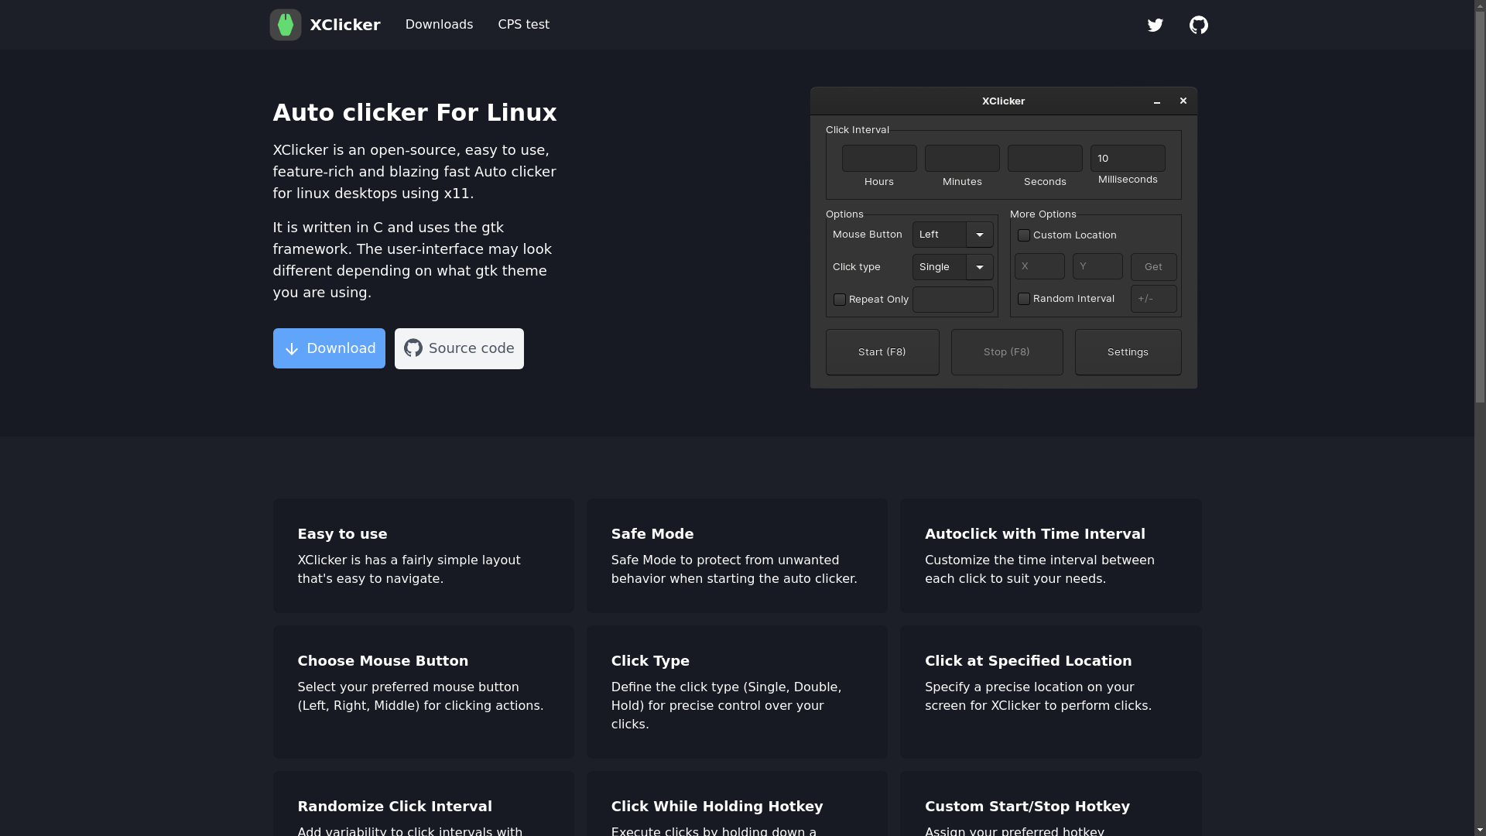Click the Single click type value
The width and height of the screenshot is (1486, 836).
coord(934,267)
